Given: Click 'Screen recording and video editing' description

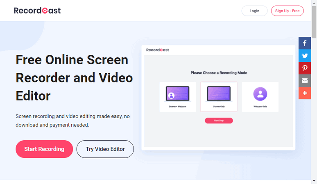Looking at the screenshot, I should [x=72, y=121].
